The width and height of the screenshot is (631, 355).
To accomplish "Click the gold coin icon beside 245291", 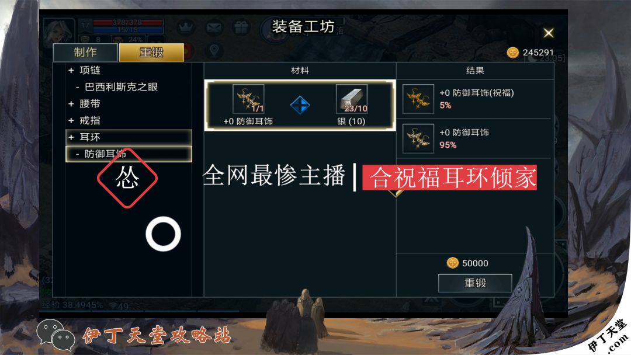I will (x=513, y=53).
